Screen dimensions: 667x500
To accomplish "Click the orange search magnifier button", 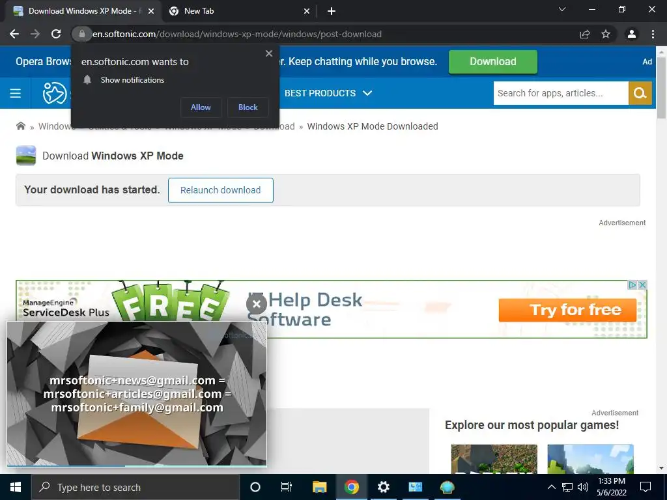I will point(640,93).
